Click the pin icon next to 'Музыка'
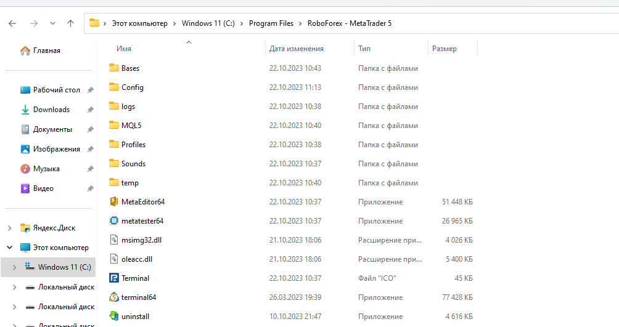Image resolution: width=619 pixels, height=327 pixels. (91, 169)
